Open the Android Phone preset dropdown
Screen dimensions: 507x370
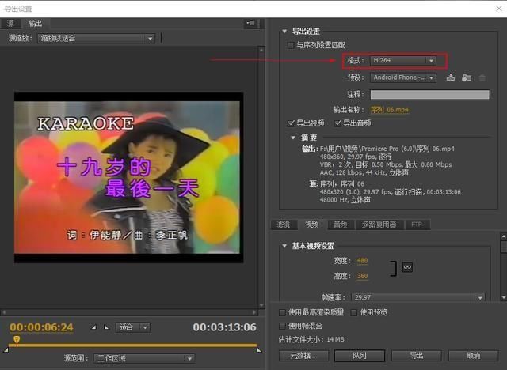tap(403, 77)
